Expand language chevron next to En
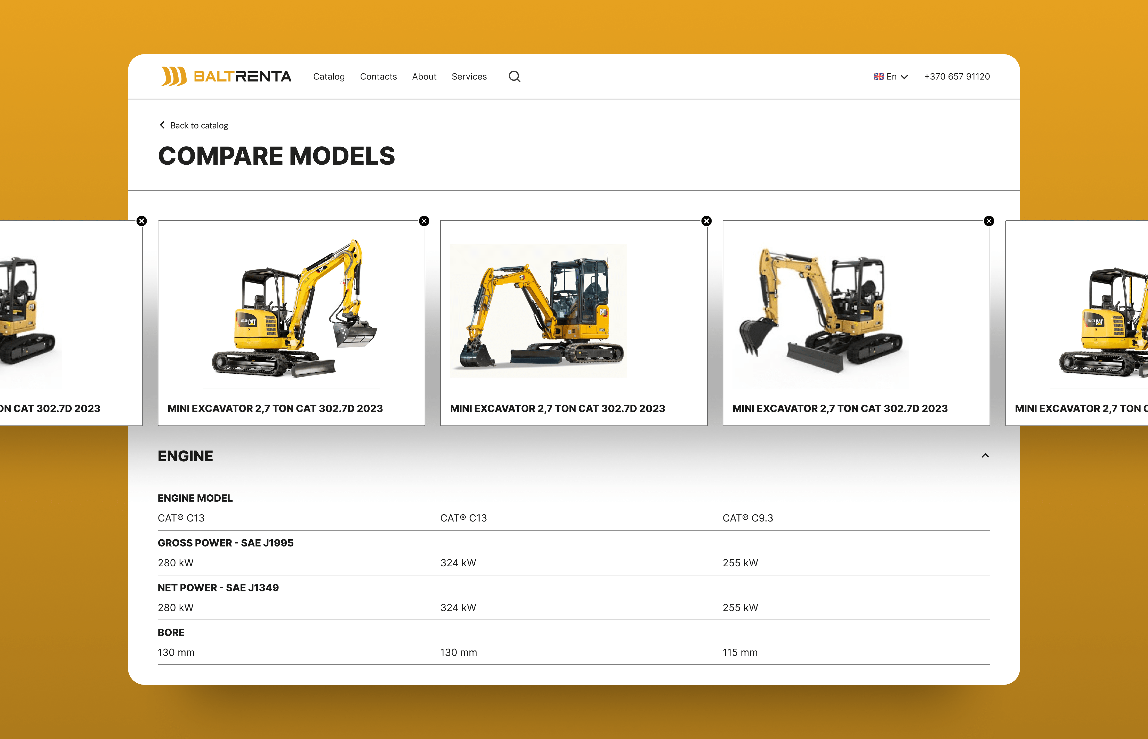The image size is (1148, 739). tap(904, 77)
